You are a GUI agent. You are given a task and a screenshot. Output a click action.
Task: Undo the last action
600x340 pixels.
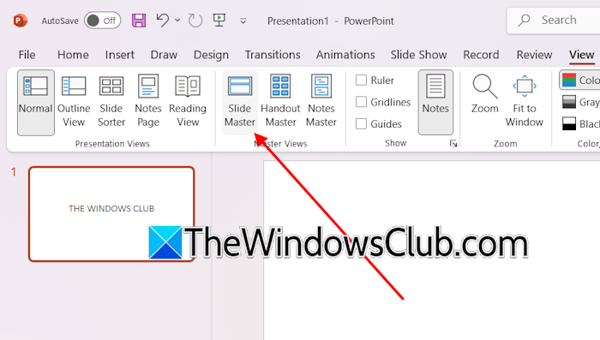[x=163, y=21]
